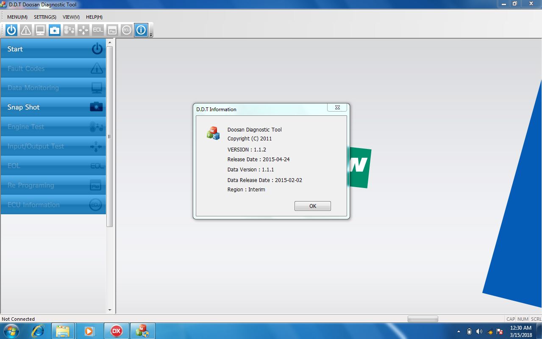Click the status bar progress indicator
This screenshot has width=542, height=339.
tap(423, 319)
